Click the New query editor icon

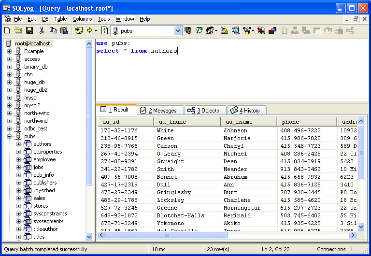tap(7, 30)
